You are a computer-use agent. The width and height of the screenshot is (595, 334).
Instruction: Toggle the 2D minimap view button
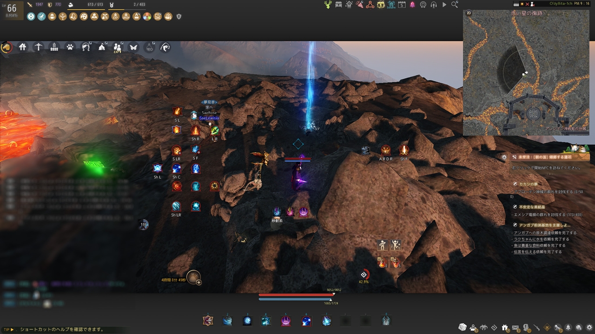click(469, 14)
